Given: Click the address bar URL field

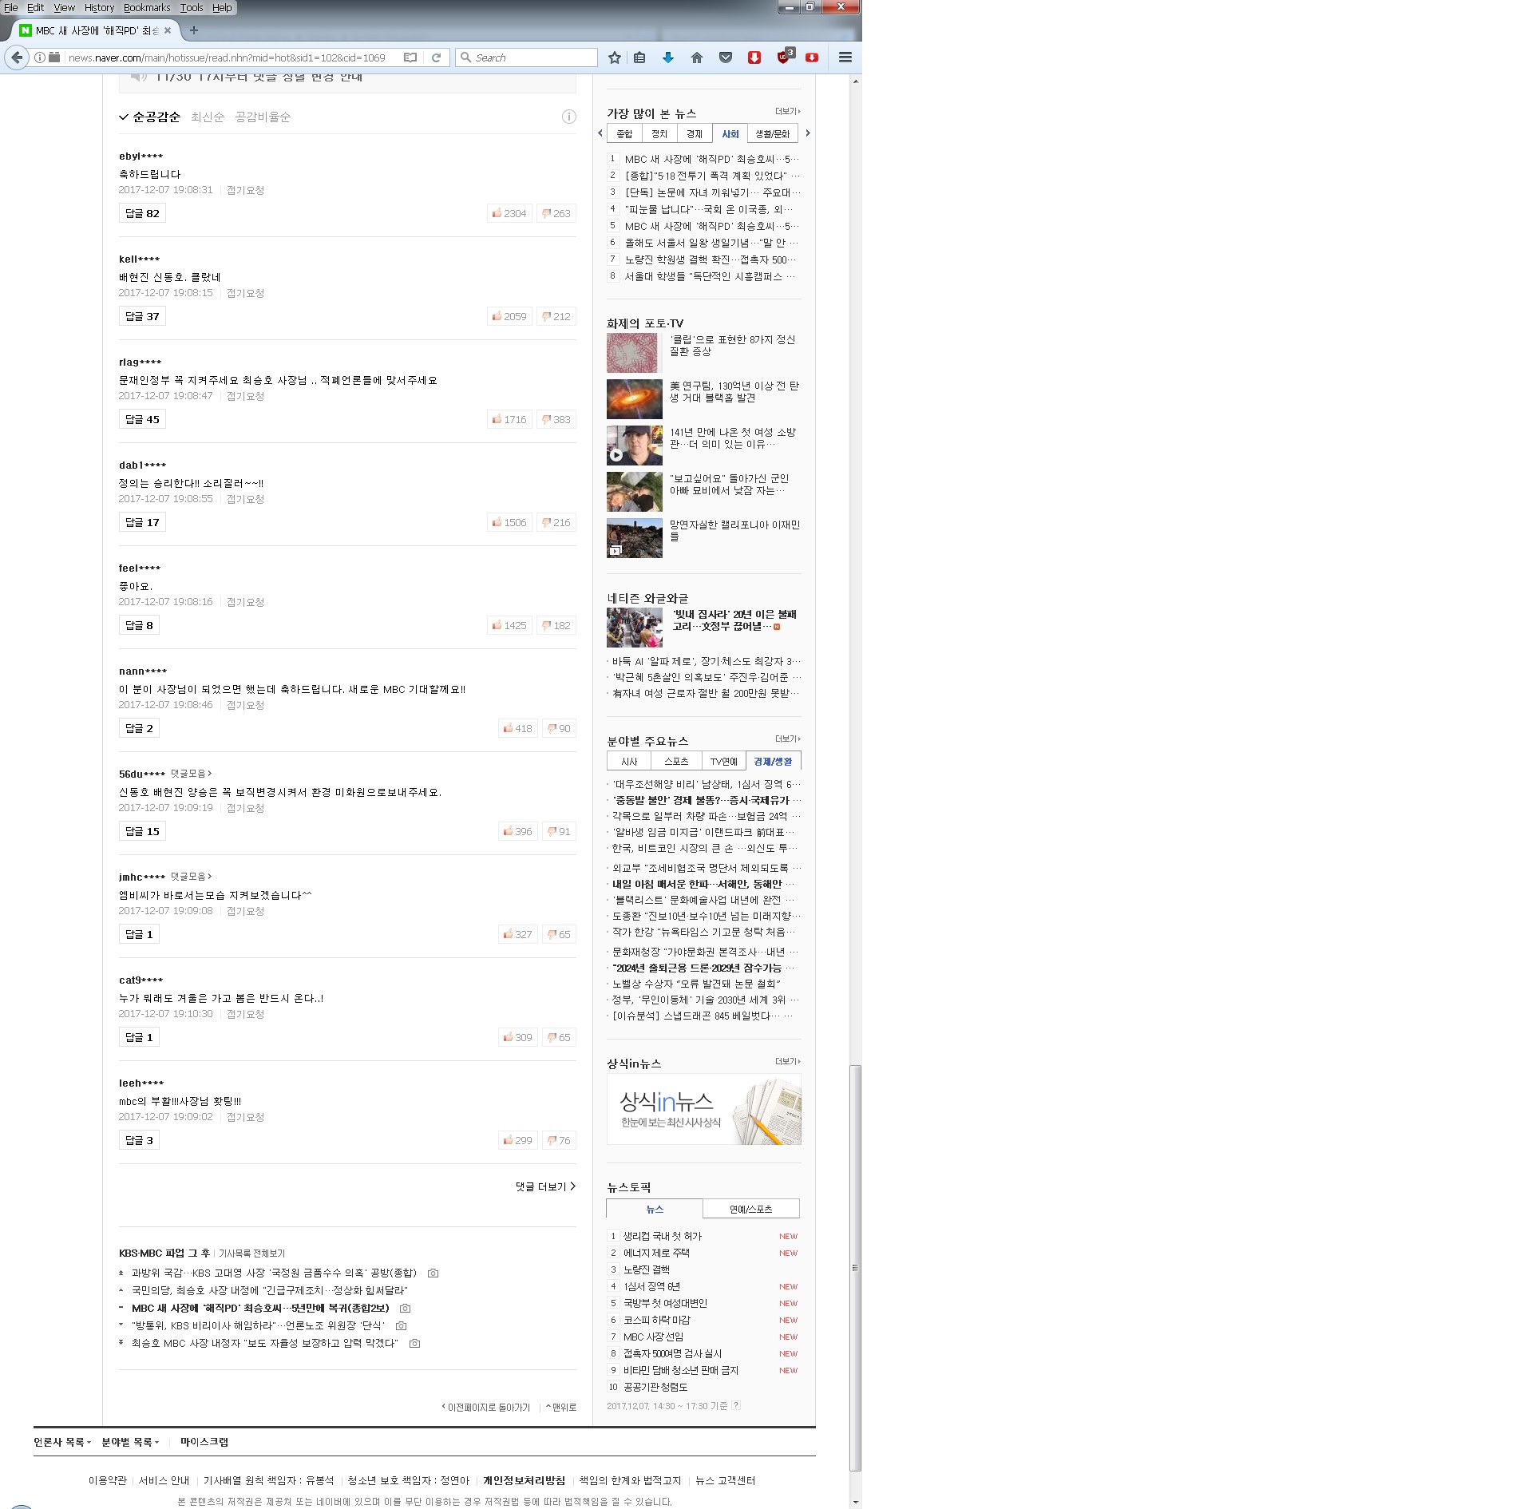Looking at the screenshot, I should pyautogui.click(x=232, y=57).
